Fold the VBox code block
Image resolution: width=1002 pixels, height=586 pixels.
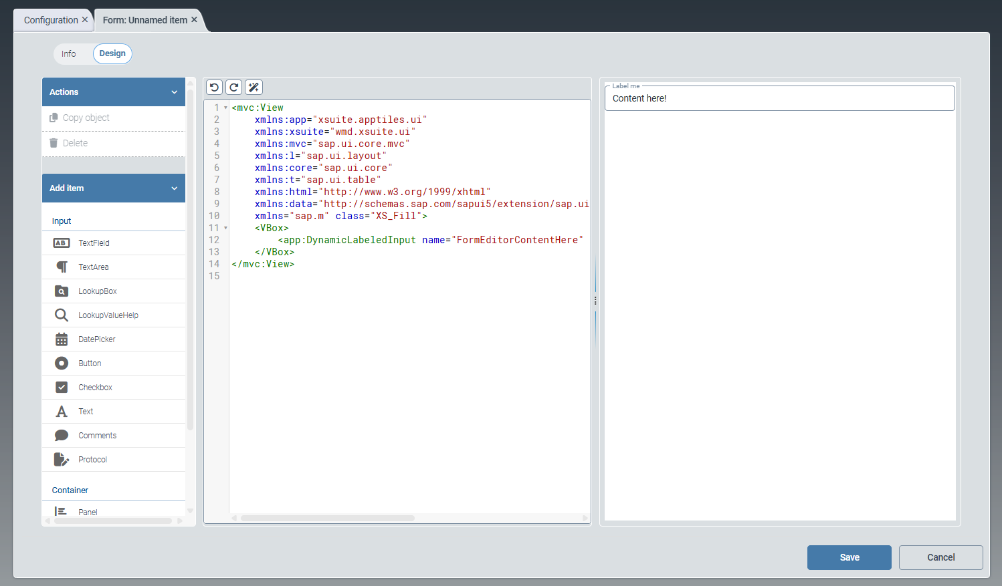[225, 227]
